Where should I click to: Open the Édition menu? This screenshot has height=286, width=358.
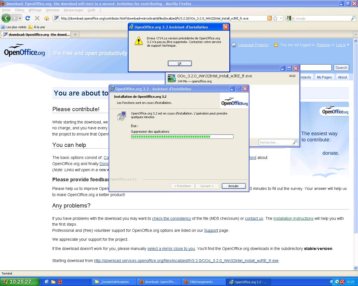(20, 10)
